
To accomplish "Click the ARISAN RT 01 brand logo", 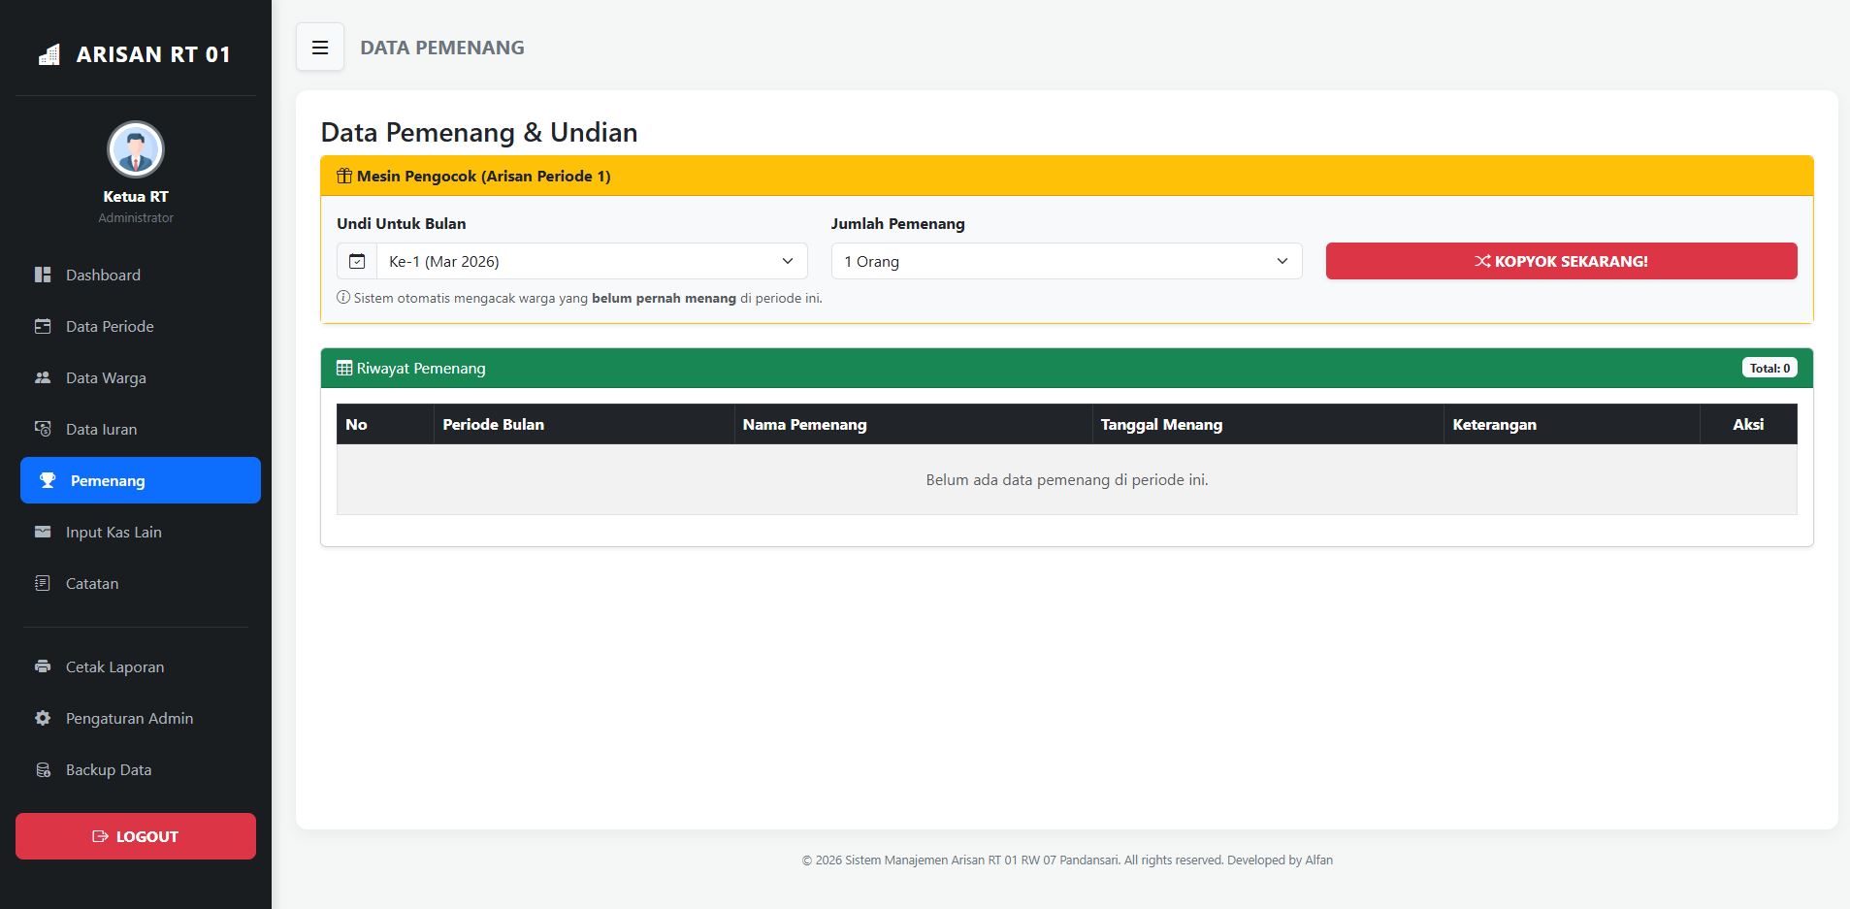I will tap(135, 54).
